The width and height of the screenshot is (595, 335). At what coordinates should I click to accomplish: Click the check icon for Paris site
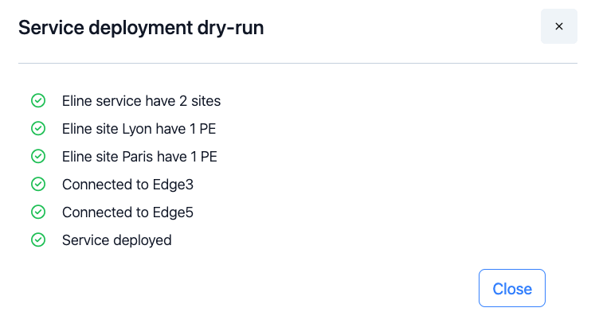37,157
